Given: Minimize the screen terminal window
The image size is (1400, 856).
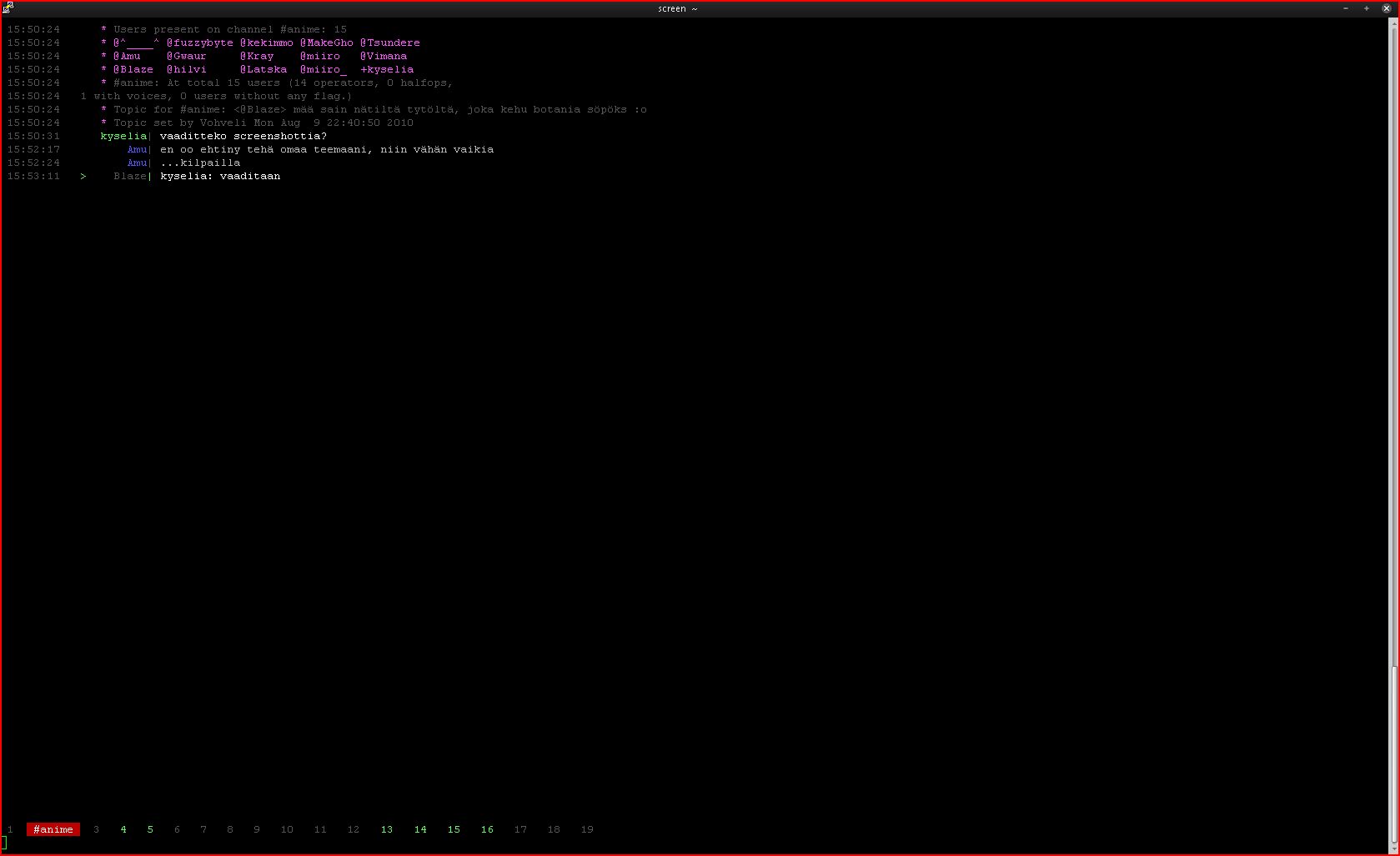Looking at the screenshot, I should (1346, 8).
